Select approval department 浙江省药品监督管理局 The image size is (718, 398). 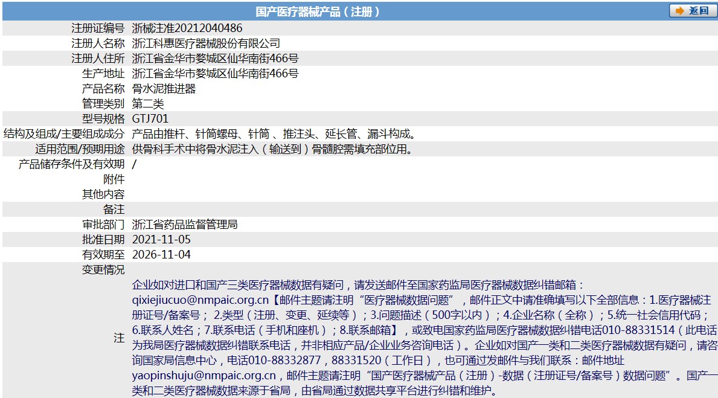pos(185,225)
